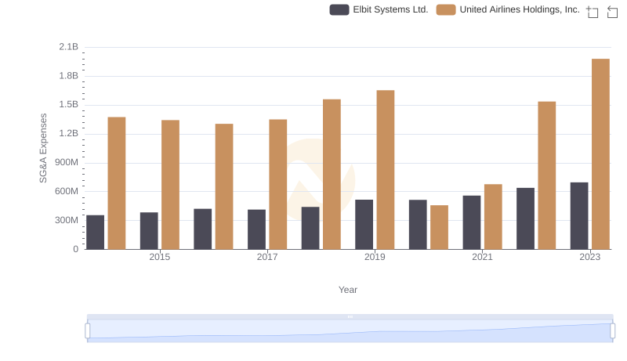
Task: Click United Airlines 2022 bar
Action: click(x=546, y=175)
